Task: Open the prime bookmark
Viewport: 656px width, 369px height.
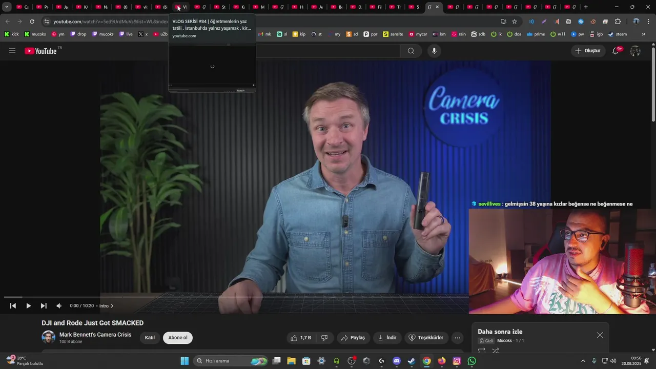Action: coord(535,34)
